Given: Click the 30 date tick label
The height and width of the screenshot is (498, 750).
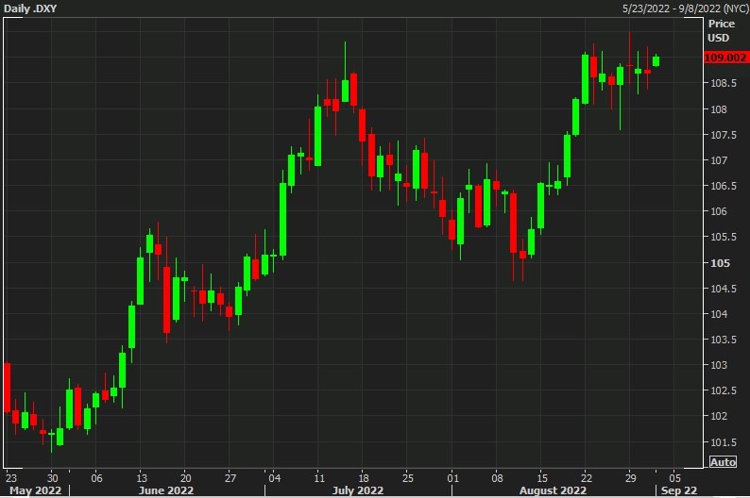Looking at the screenshot, I should (52, 478).
